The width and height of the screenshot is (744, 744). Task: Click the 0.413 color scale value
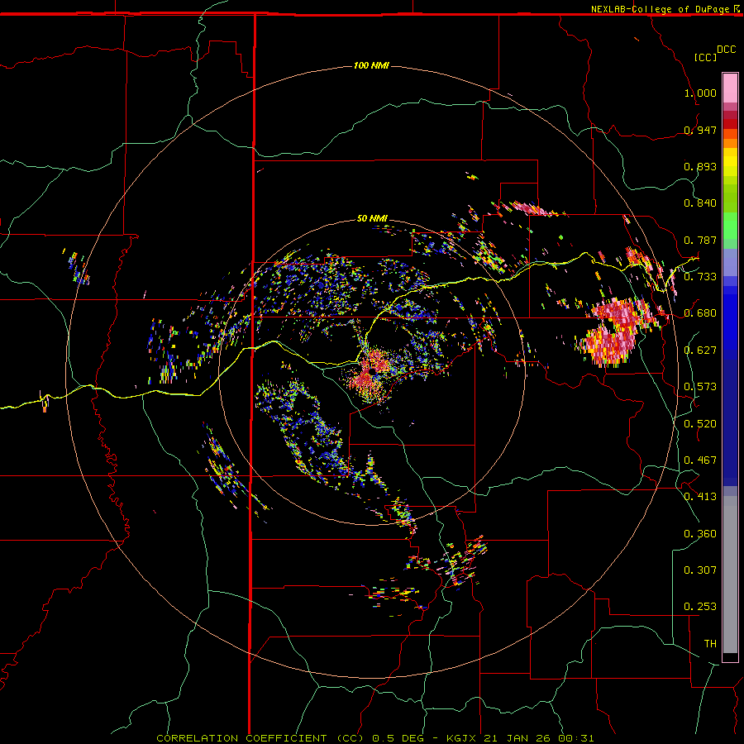point(700,497)
